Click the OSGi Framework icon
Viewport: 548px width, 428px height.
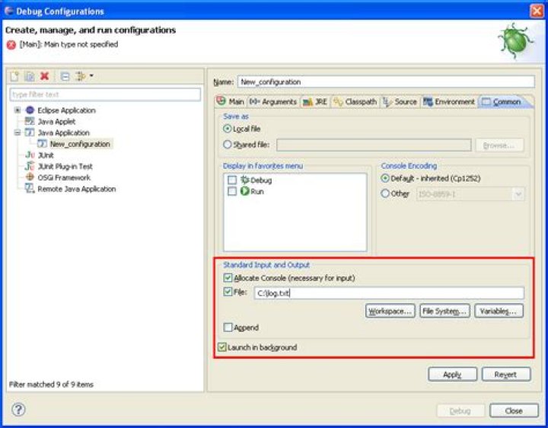click(x=30, y=177)
